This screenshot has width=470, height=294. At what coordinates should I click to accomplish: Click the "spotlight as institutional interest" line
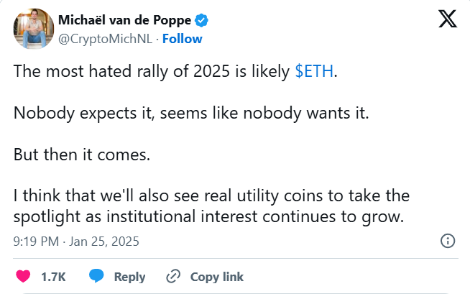pos(209,216)
